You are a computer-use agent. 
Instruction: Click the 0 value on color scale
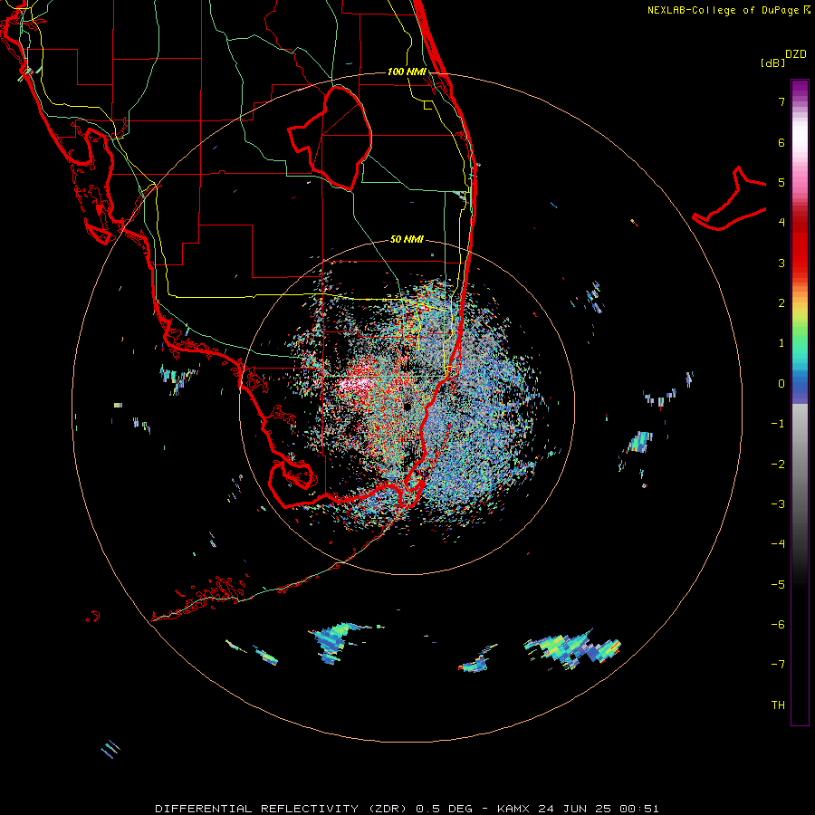781,384
